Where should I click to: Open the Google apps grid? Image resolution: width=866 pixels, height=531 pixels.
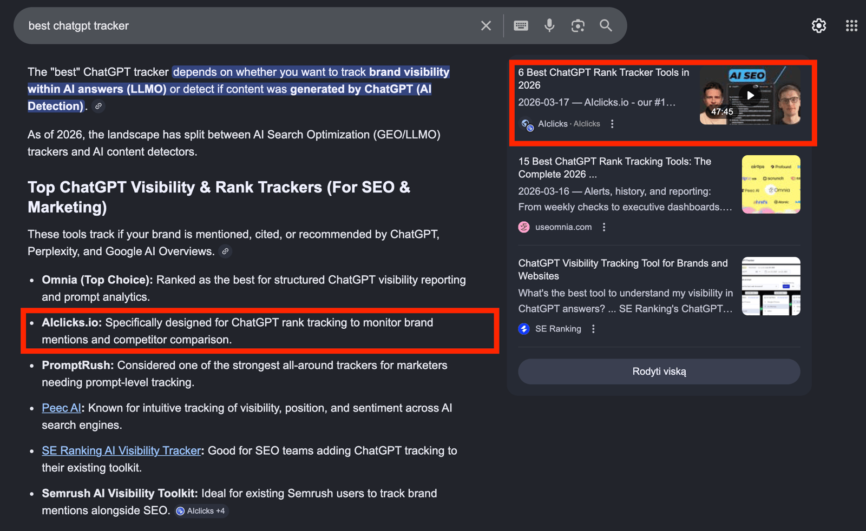(x=851, y=25)
